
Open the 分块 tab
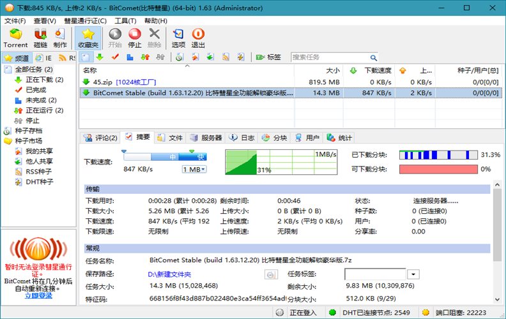click(x=275, y=138)
